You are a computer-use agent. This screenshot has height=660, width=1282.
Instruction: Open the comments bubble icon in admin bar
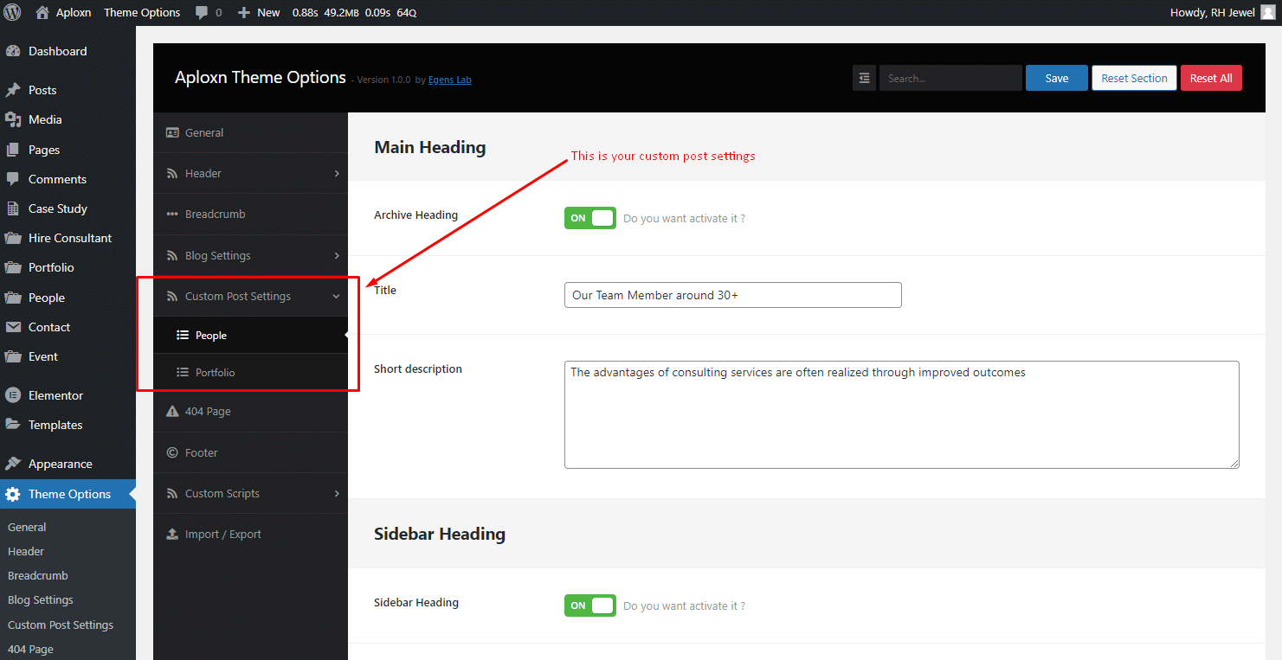tap(202, 13)
